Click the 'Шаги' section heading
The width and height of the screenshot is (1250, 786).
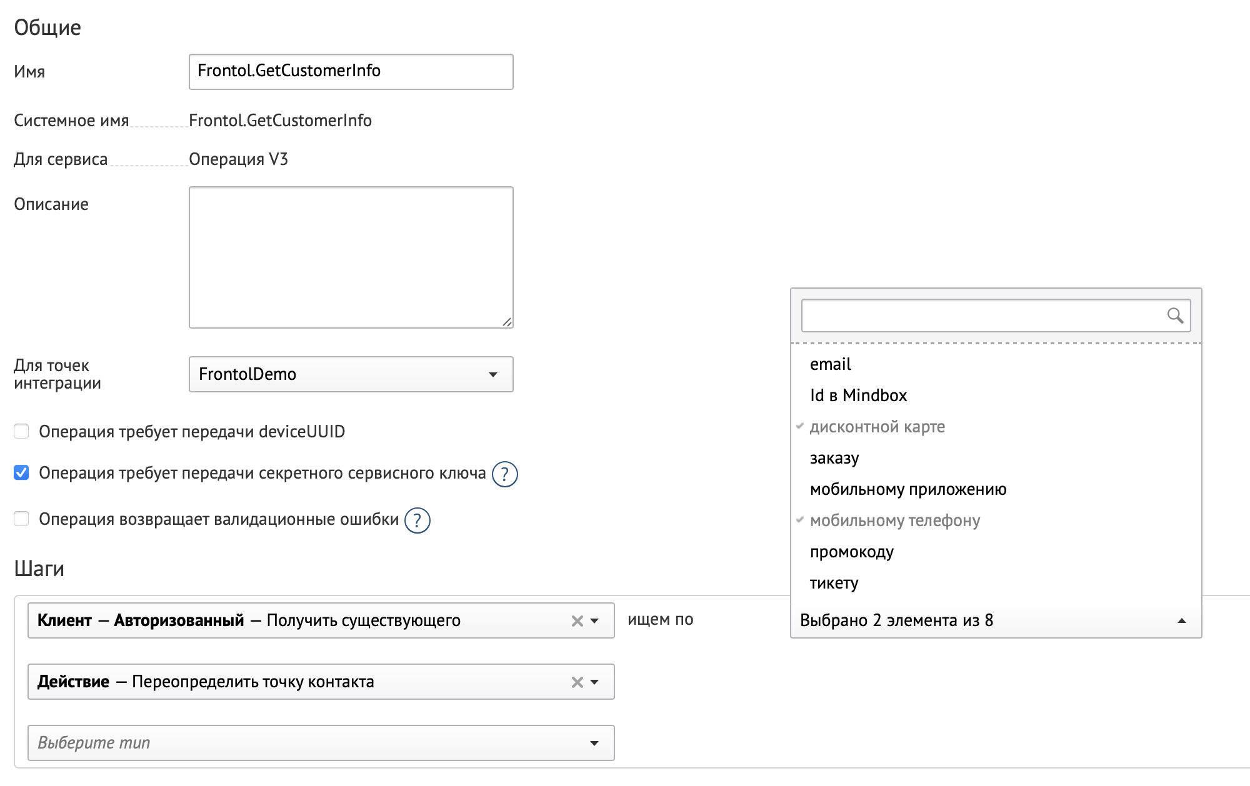click(x=39, y=569)
